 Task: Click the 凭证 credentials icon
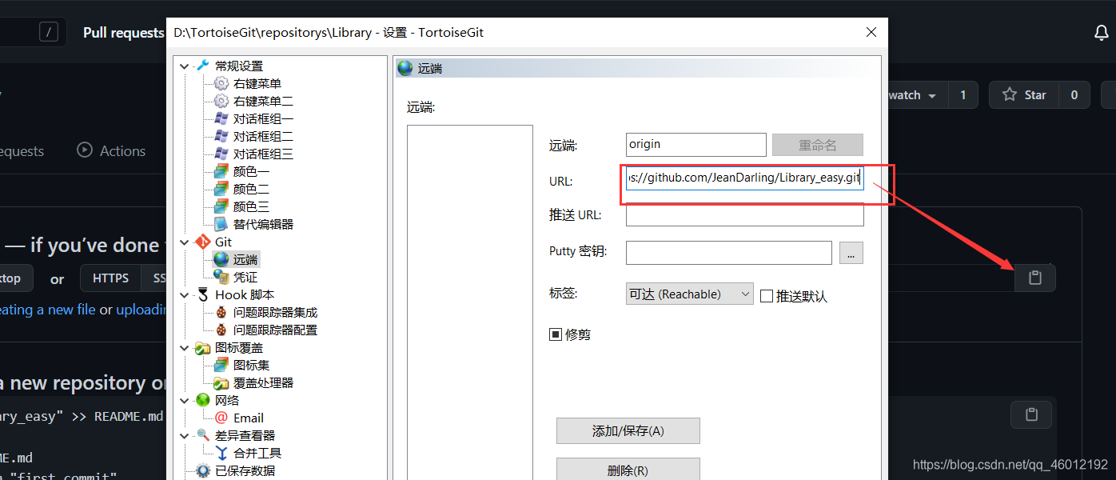coord(221,277)
